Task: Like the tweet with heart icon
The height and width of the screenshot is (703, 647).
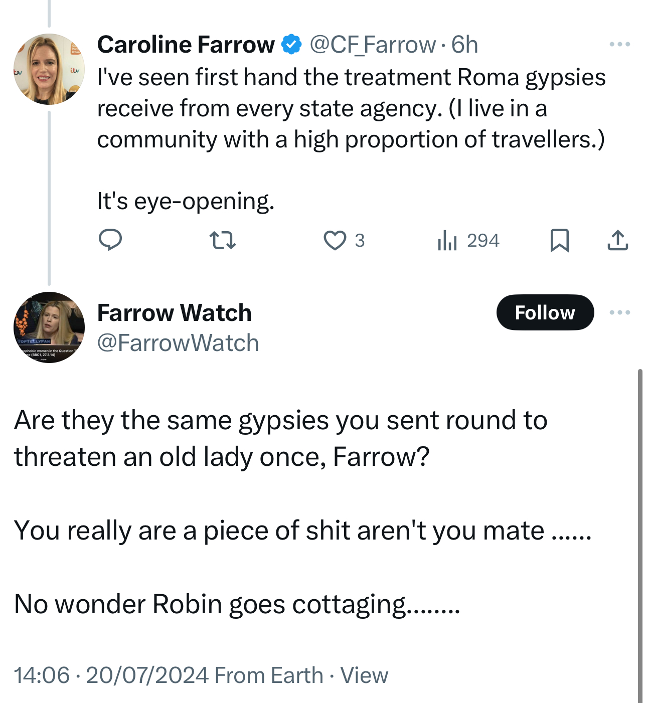Action: pyautogui.click(x=335, y=240)
